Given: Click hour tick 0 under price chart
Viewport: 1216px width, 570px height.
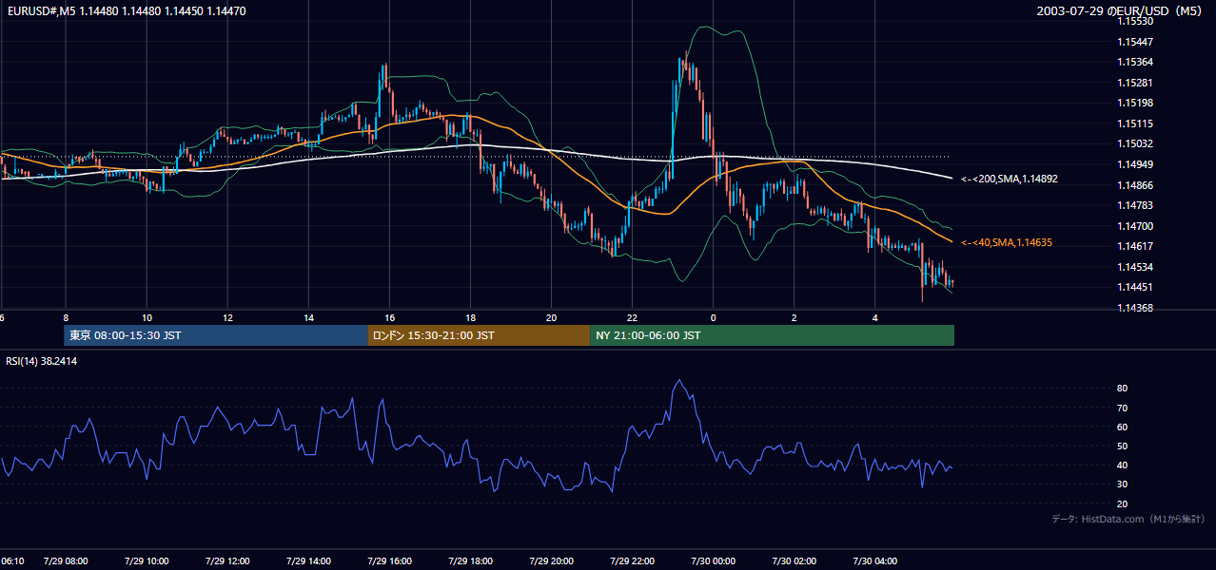Looking at the screenshot, I should point(713,317).
